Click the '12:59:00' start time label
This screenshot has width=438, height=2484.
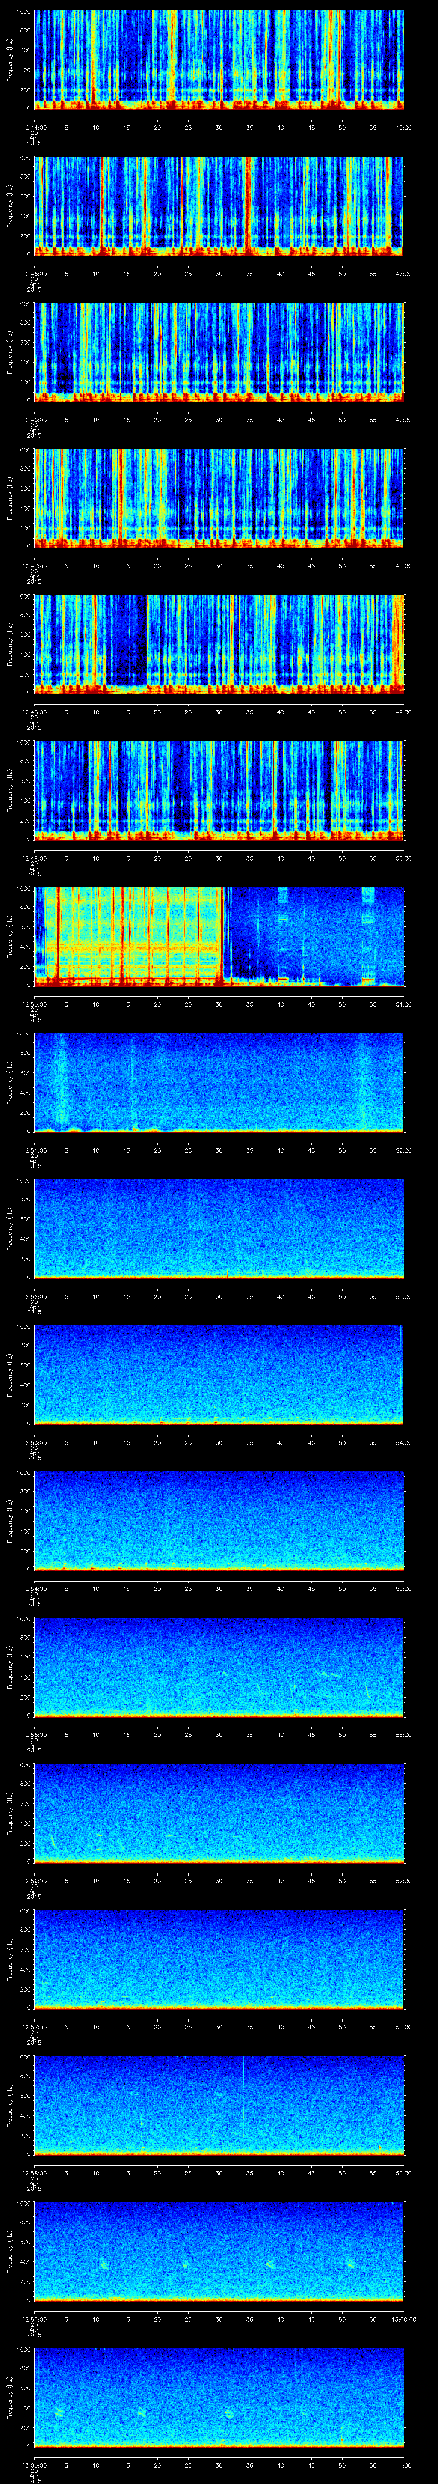[x=35, y=2319]
